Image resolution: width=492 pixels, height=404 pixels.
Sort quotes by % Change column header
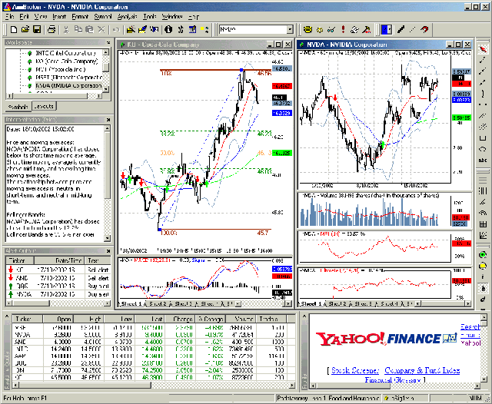(x=210, y=319)
